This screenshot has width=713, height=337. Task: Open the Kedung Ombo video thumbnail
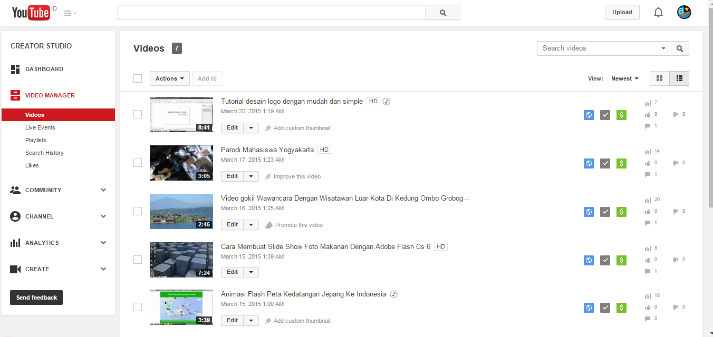(x=181, y=211)
